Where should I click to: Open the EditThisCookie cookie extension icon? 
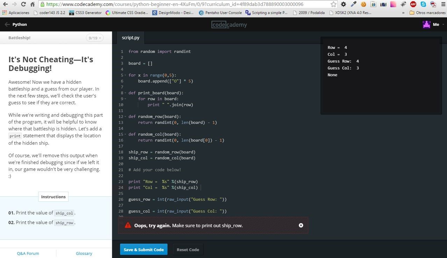[363, 4]
